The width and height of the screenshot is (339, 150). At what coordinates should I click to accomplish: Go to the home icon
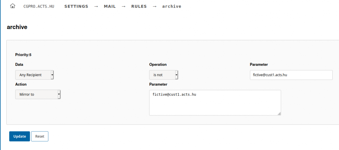[x=13, y=6]
